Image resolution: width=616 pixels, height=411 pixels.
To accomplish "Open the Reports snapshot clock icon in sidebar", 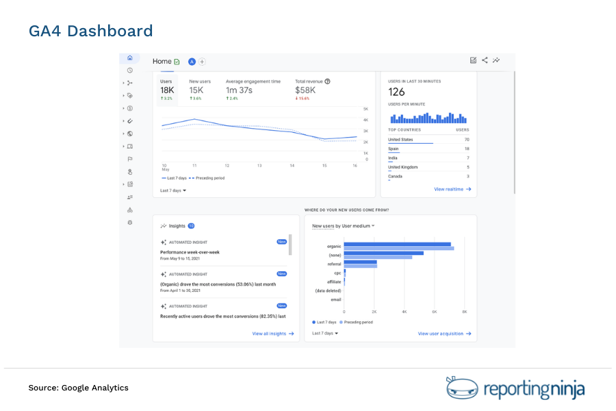I will coord(129,70).
